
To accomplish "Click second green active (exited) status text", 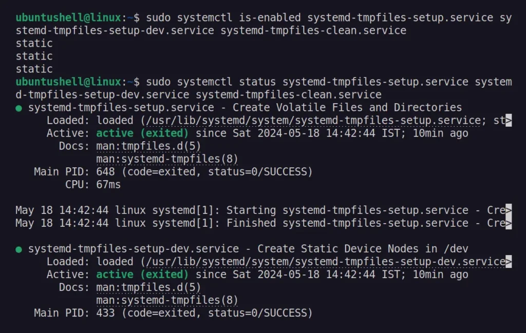I will click(x=142, y=275).
